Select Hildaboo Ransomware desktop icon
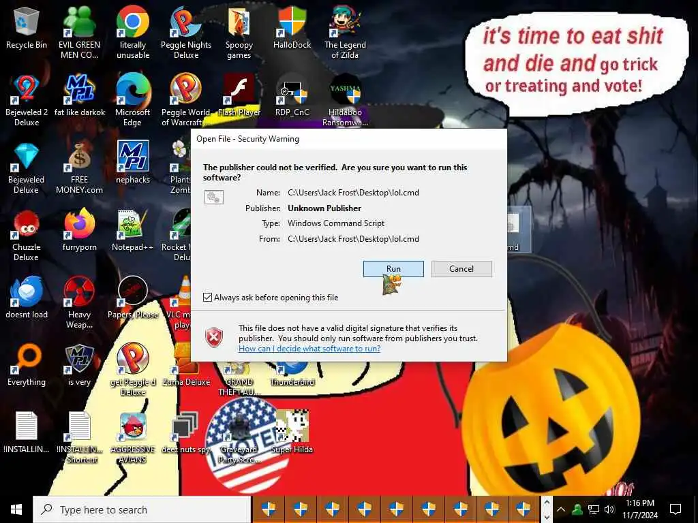Screen dimensions: 698x523 tap(345, 101)
